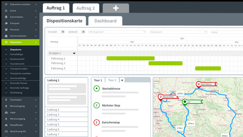Expand the Ladung 2 section

tap(67, 110)
